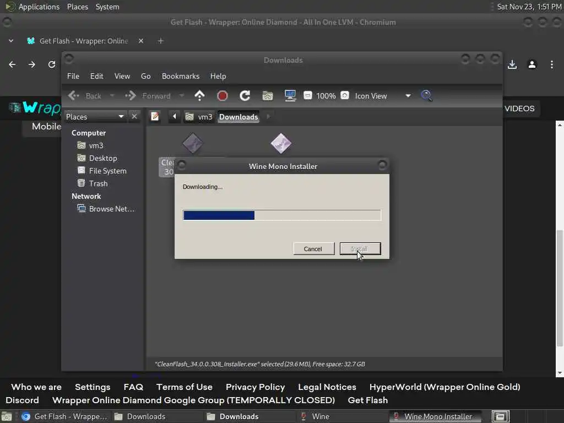Viewport: 564px width, 423px height.
Task: Select the darker installer file icon
Action: point(193,143)
